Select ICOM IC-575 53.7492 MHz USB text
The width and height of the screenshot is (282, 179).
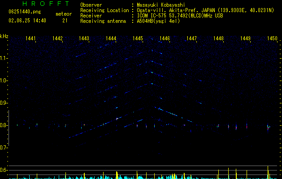(x=180, y=16)
